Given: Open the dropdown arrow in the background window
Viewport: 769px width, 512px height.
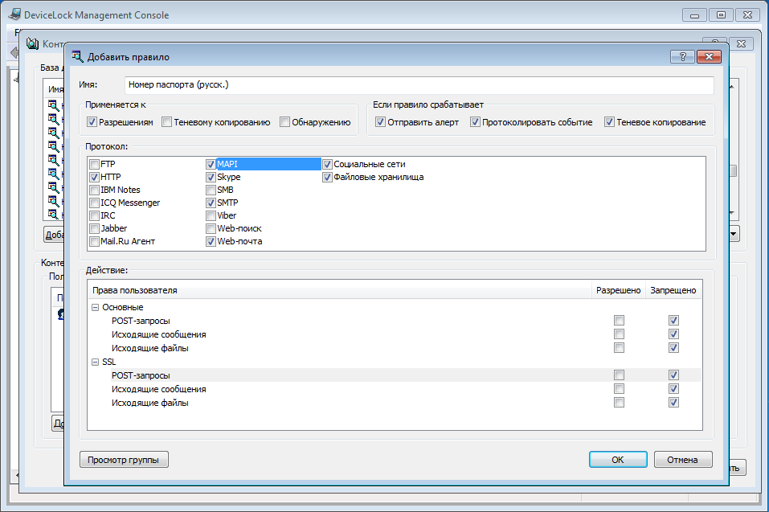Looking at the screenshot, I should click(x=734, y=233).
